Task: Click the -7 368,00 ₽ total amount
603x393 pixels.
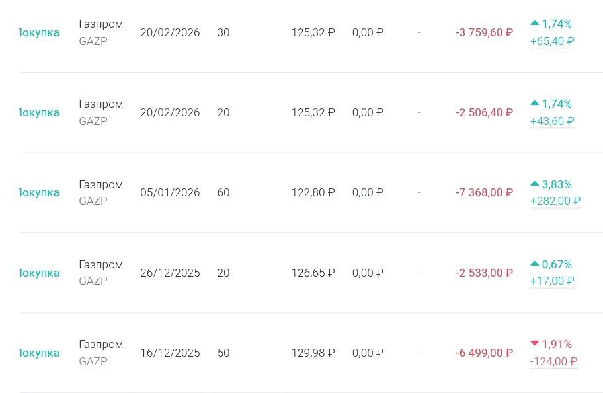Action: (484, 193)
